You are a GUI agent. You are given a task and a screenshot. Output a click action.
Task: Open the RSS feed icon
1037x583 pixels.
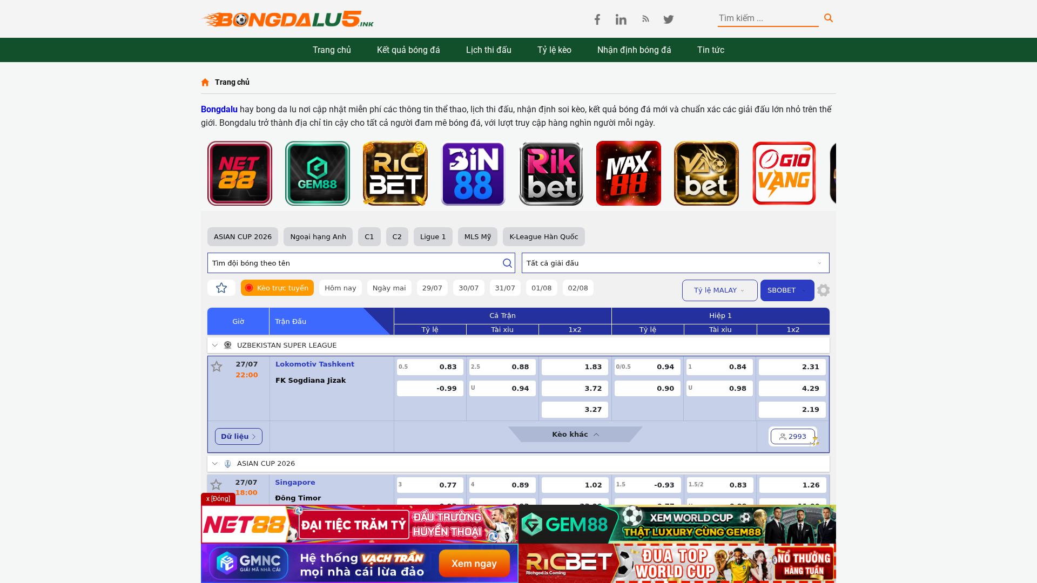click(645, 19)
